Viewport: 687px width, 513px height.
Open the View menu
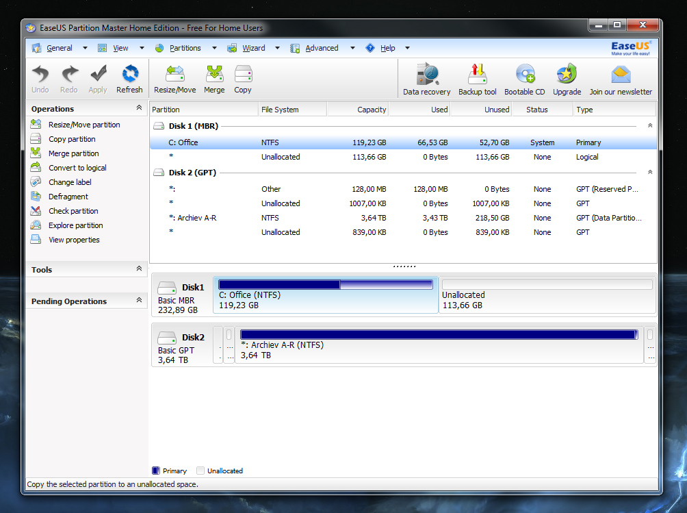point(120,48)
